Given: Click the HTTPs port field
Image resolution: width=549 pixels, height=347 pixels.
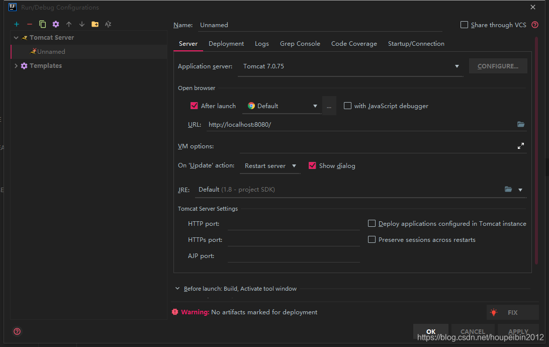Looking at the screenshot, I should 294,240.
